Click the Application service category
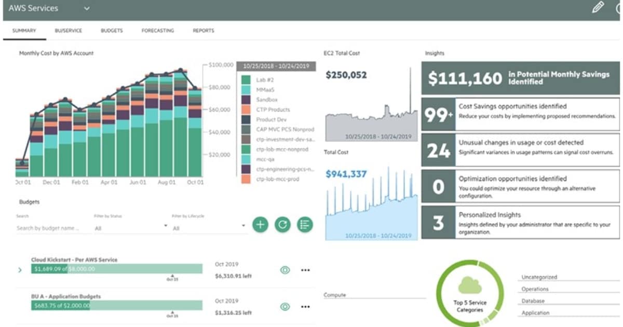 pos(536,313)
